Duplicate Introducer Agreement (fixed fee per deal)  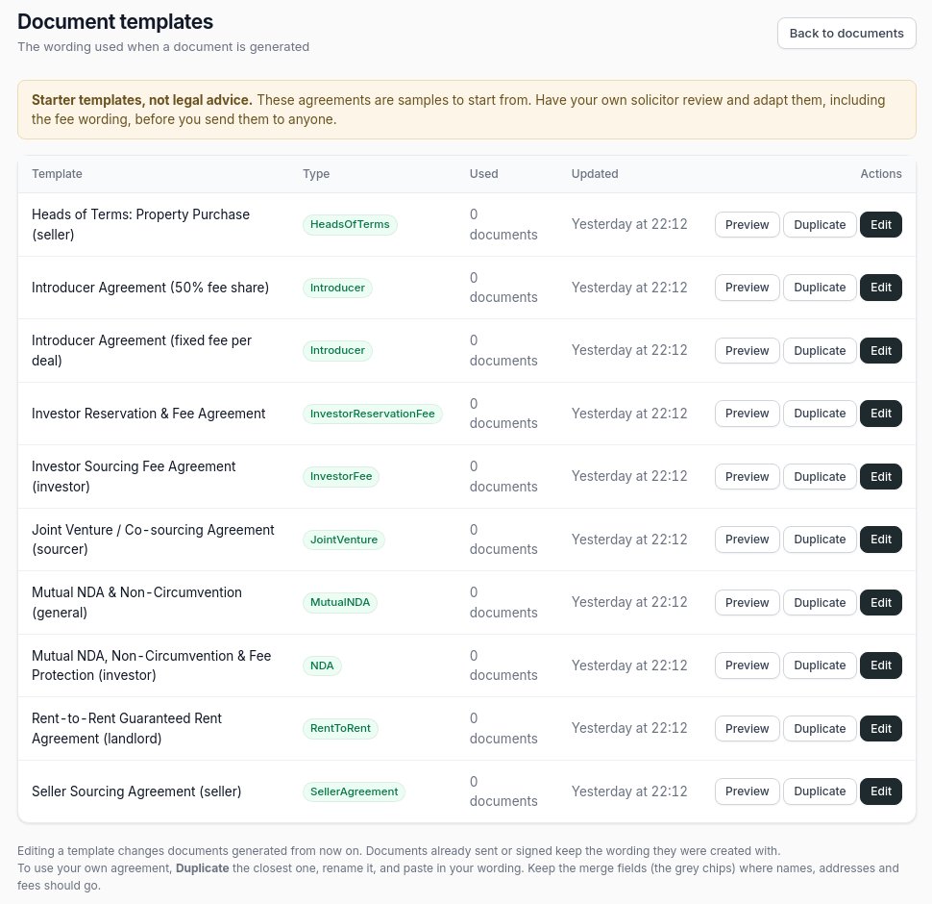click(x=820, y=351)
